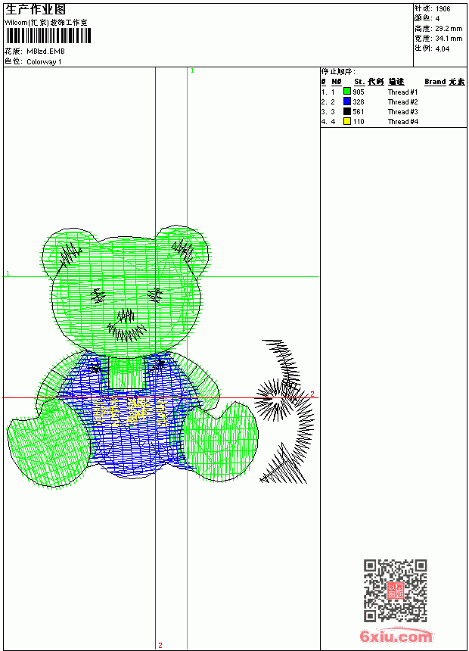
Task: Select the Thread #4 description entry
Action: [402, 122]
